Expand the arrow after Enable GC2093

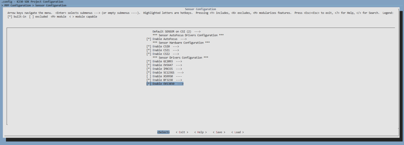click(179, 62)
